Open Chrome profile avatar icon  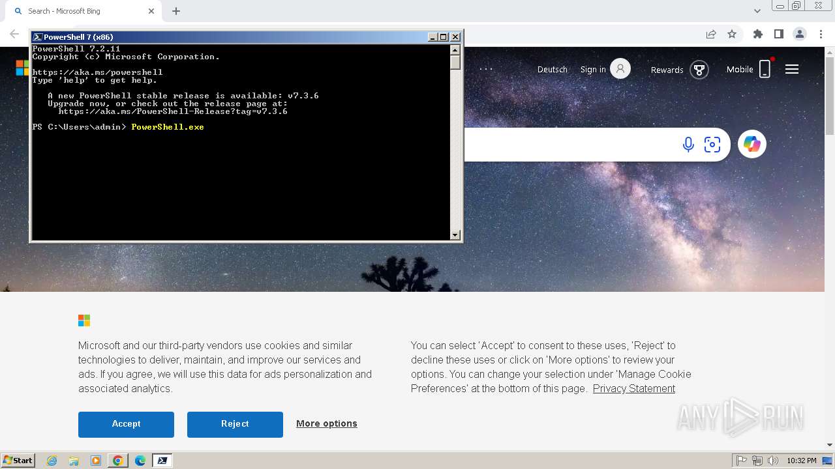point(800,34)
